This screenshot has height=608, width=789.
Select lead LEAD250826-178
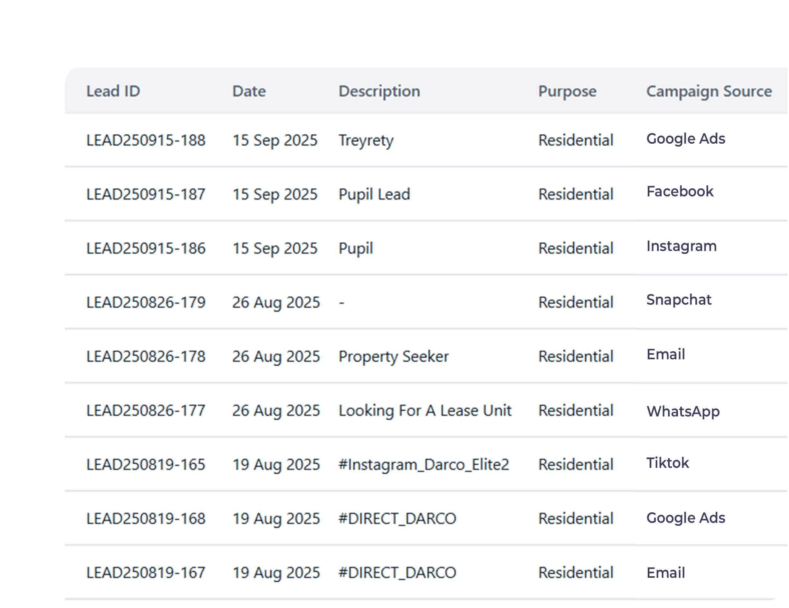[x=145, y=356]
